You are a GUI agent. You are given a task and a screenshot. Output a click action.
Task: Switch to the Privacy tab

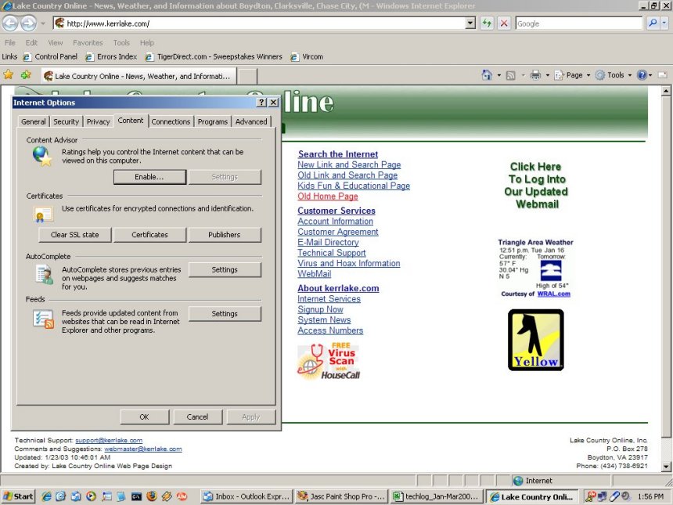coord(99,121)
